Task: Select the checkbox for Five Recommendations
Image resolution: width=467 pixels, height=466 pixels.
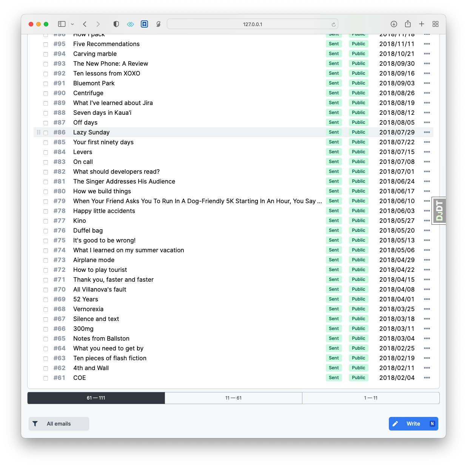Action: (46, 44)
